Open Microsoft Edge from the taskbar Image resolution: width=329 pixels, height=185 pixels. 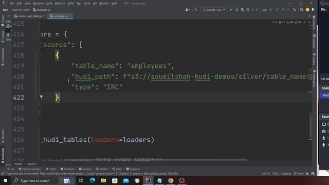tap(93, 180)
